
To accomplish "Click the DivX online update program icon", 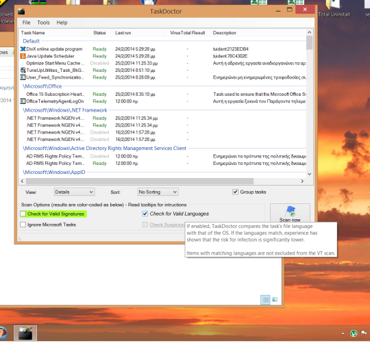I will 23,49.
